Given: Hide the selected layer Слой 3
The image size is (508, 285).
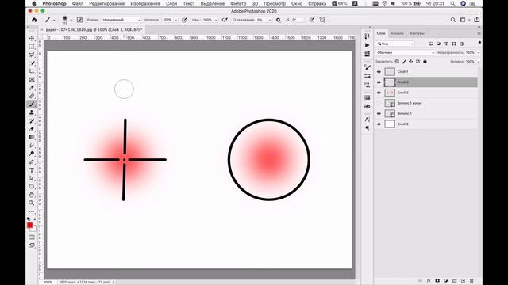Looking at the screenshot, I should point(379,82).
